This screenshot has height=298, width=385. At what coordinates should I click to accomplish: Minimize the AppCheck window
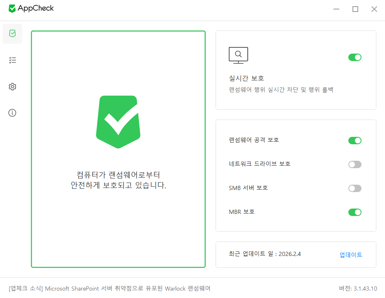[336, 9]
